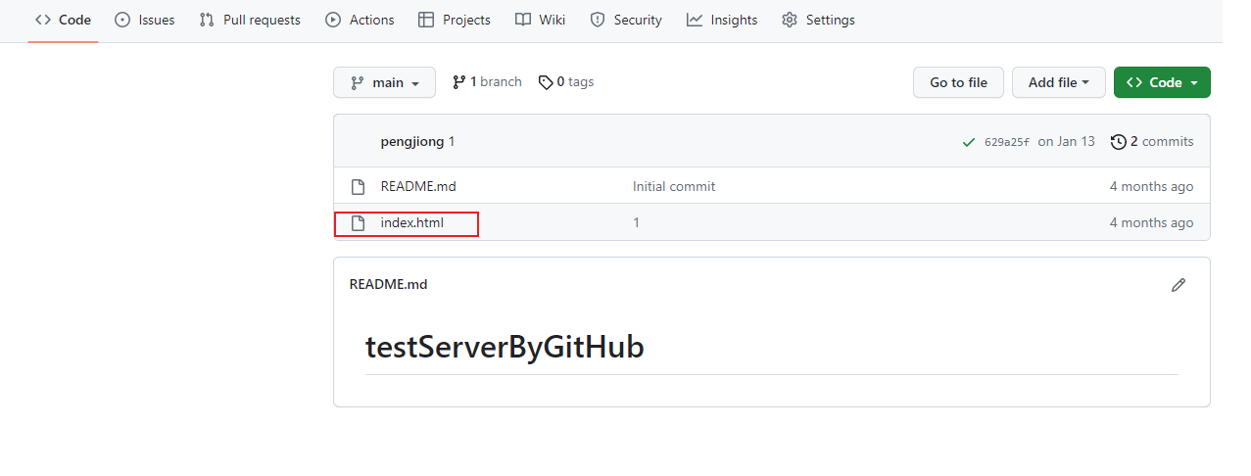This screenshot has height=476, width=1251.
Task: View the Insights tab
Action: point(722,20)
